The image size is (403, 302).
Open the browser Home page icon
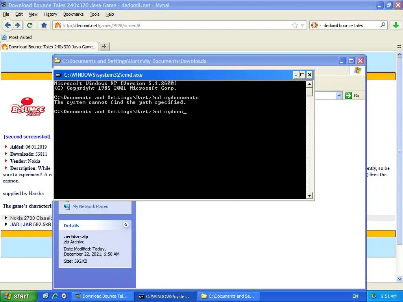point(44,25)
